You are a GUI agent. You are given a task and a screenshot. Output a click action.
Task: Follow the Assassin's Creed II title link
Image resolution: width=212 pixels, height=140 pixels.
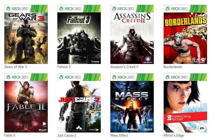pyautogui.click(x=124, y=67)
